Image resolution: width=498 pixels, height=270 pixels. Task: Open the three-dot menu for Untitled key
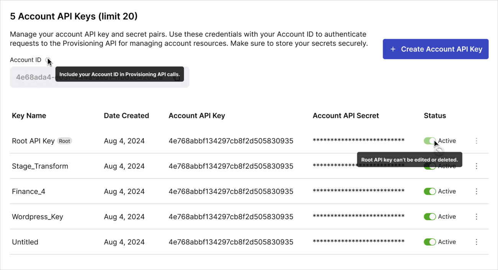[477, 242]
